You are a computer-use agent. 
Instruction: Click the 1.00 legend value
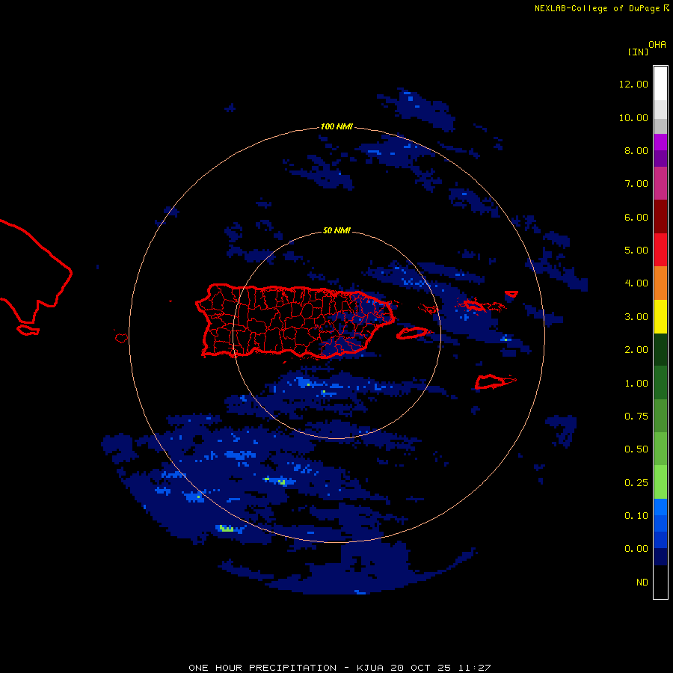636,384
